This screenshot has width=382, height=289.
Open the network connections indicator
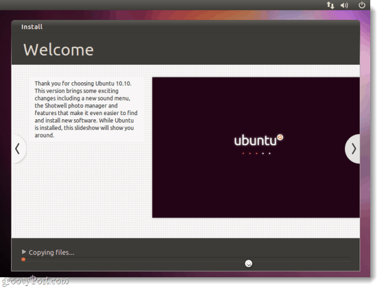330,5
